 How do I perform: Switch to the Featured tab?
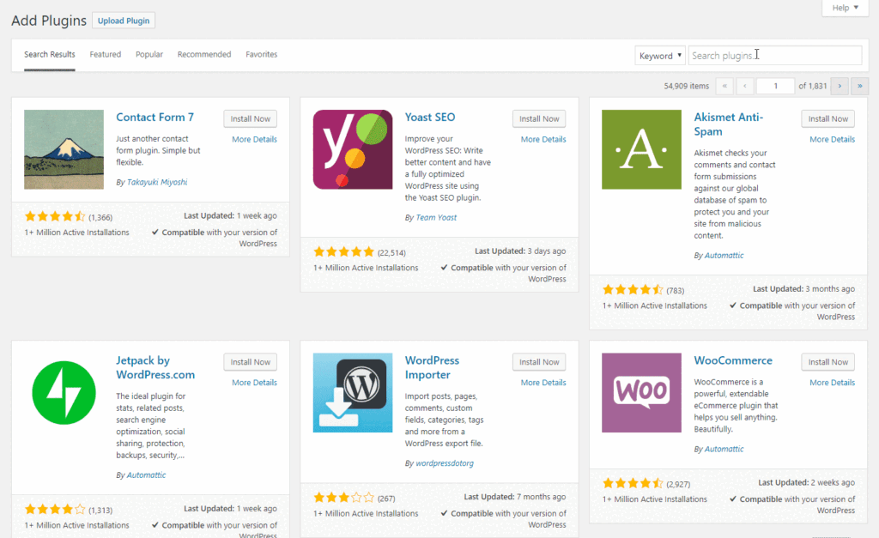coord(106,55)
